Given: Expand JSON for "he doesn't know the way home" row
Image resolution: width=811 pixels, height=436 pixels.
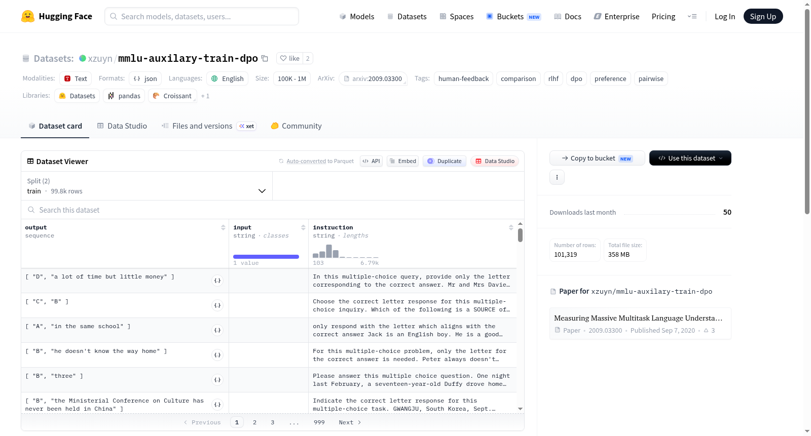Looking at the screenshot, I should point(217,355).
